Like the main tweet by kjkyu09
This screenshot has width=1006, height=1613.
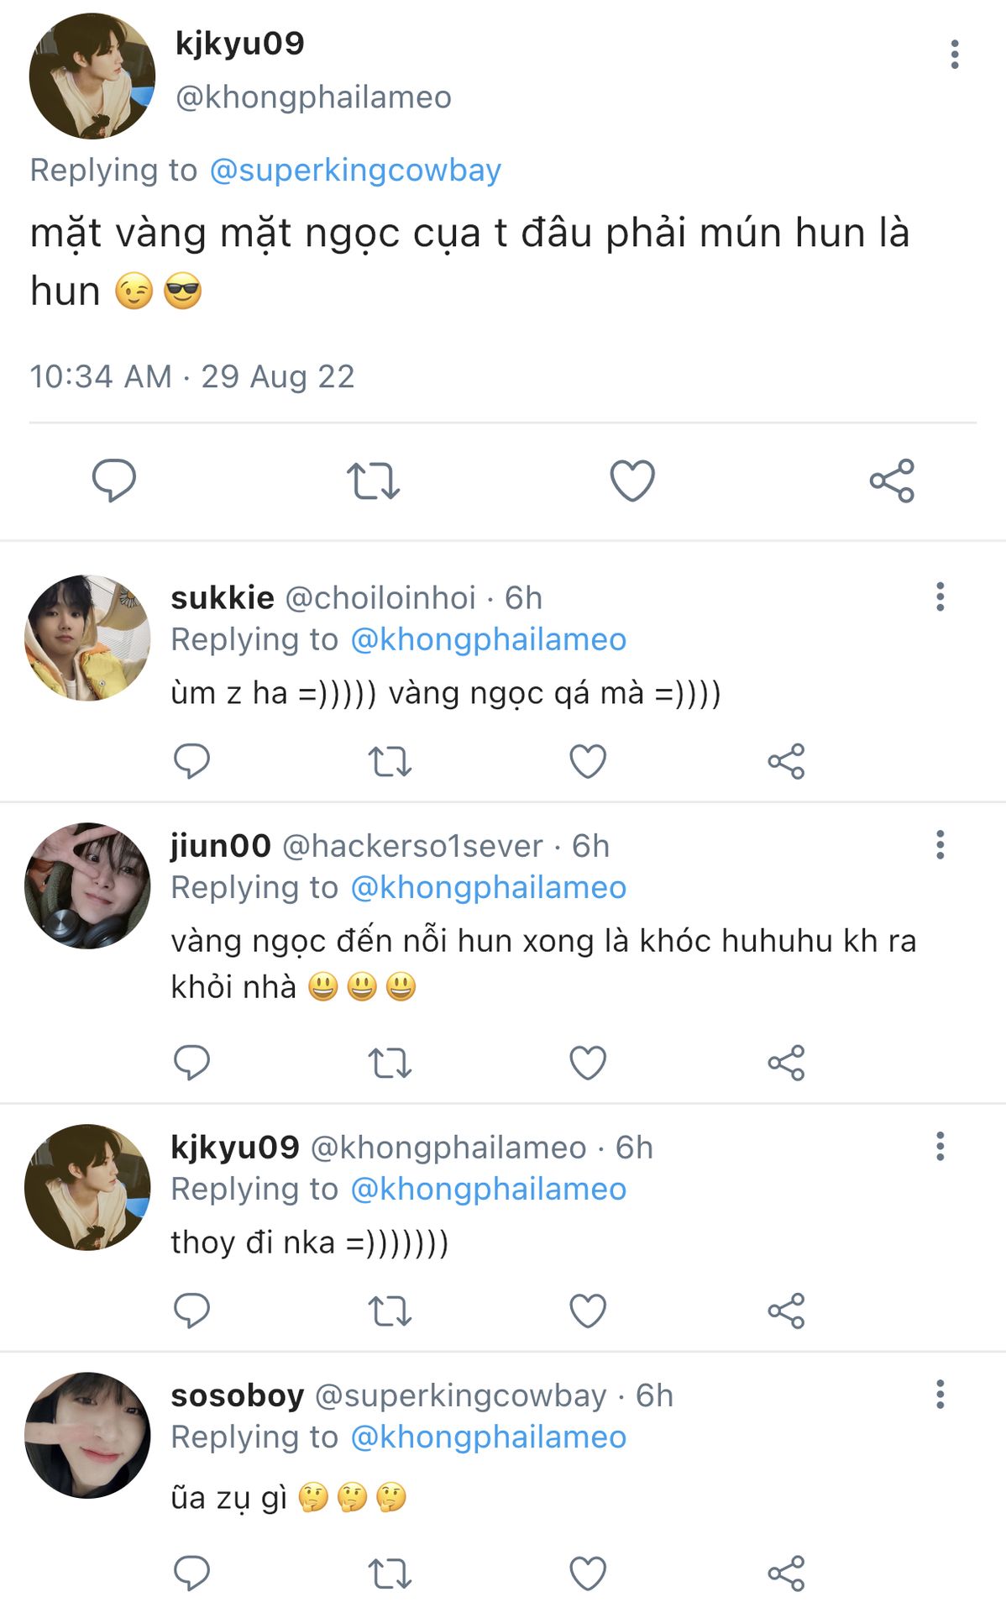[x=631, y=481]
